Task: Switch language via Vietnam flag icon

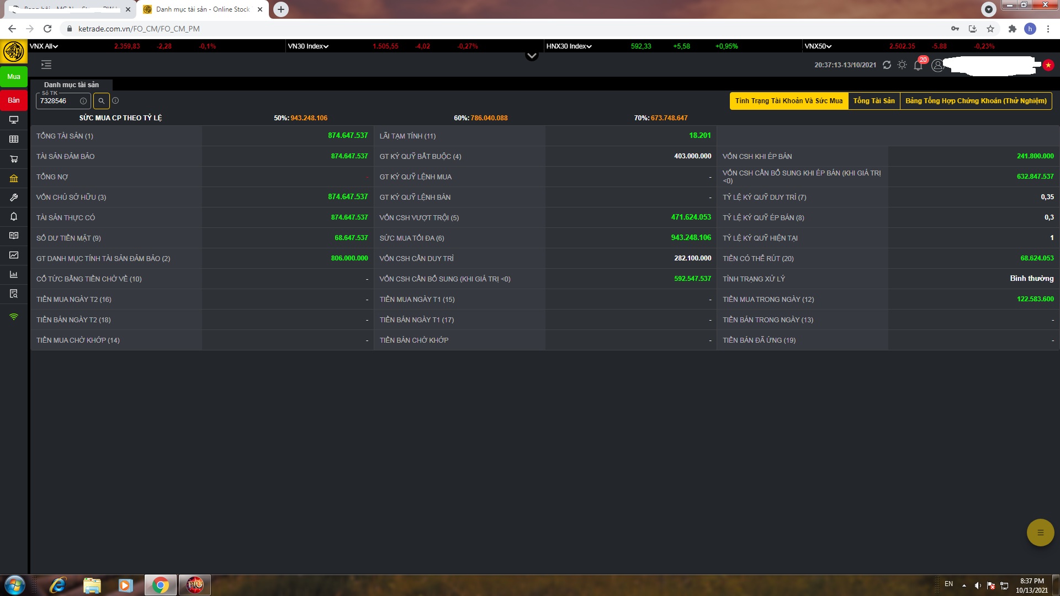Action: click(x=1048, y=65)
